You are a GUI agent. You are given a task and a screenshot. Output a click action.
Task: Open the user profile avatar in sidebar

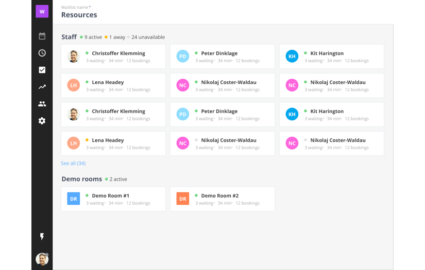(x=42, y=259)
